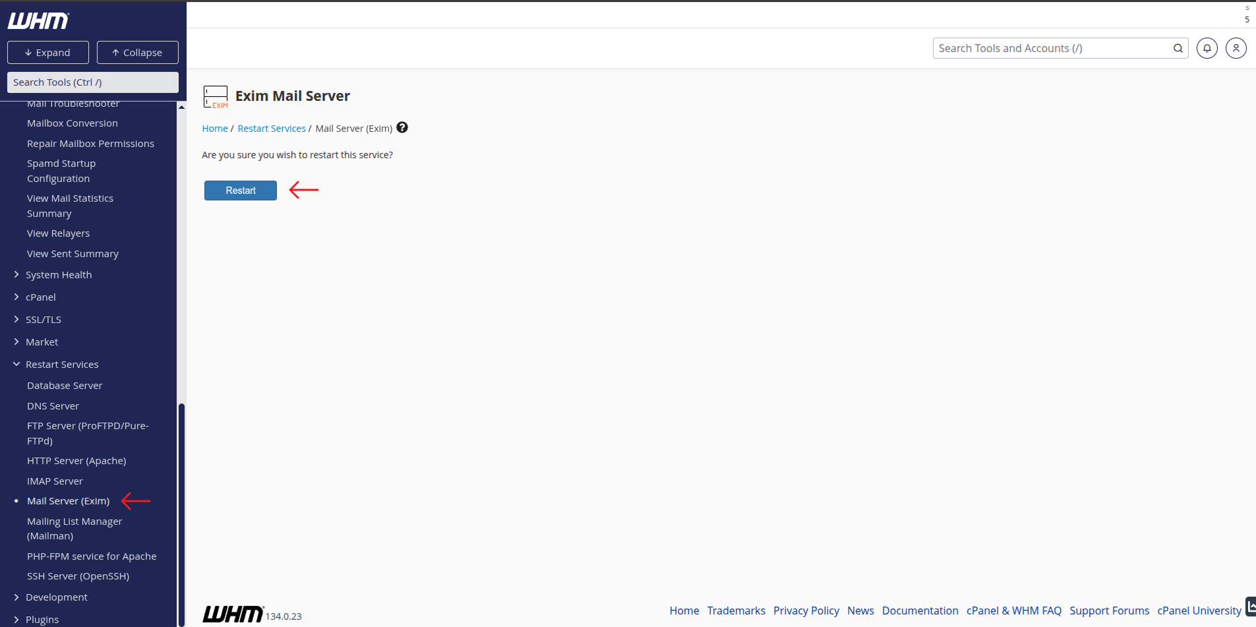Click the Collapse all button

pos(138,53)
